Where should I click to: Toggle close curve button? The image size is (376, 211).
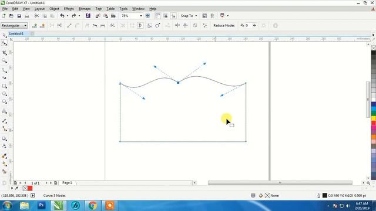pyautogui.click(x=140, y=25)
